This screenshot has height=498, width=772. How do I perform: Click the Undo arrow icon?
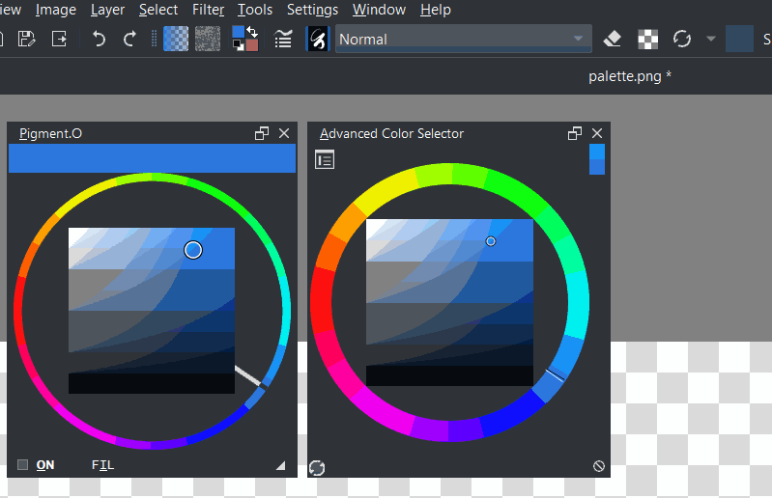pyautogui.click(x=99, y=39)
